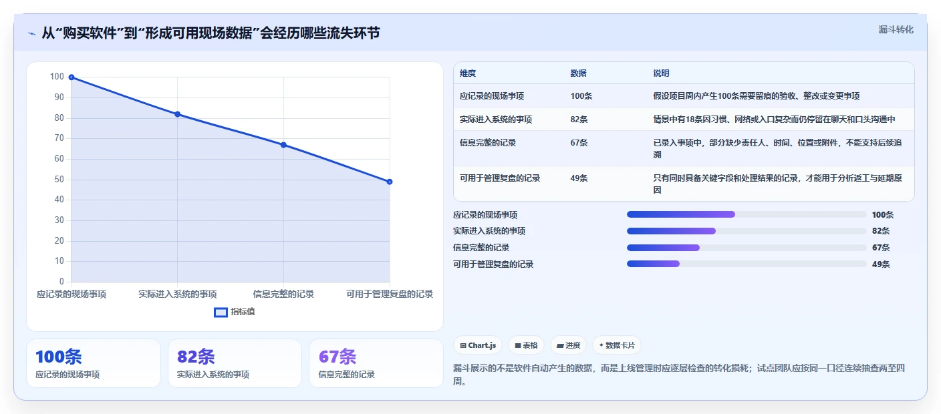Click the page title about 购买软件

tap(211, 33)
